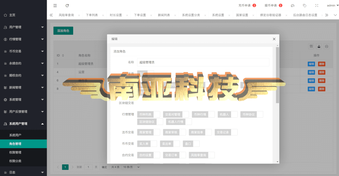Toggle the 区块链协议 permission checkbox

[150, 122]
